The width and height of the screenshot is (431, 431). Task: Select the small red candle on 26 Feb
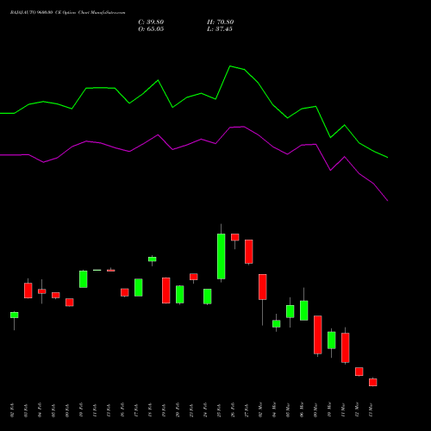235,237
